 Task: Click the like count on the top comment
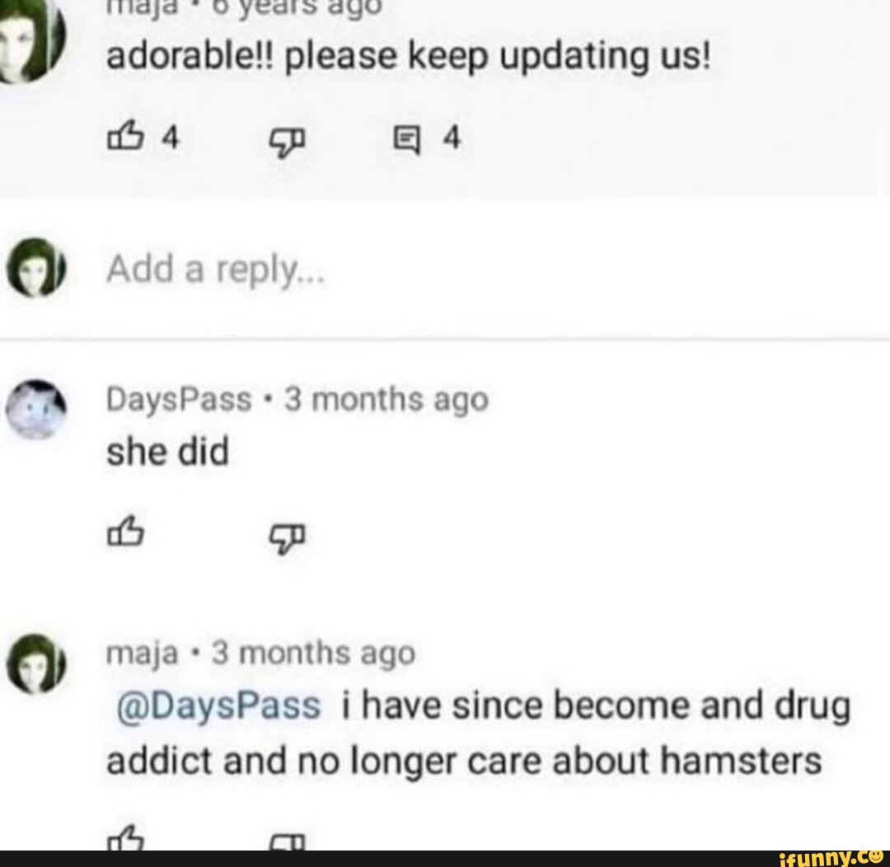pos(171,138)
